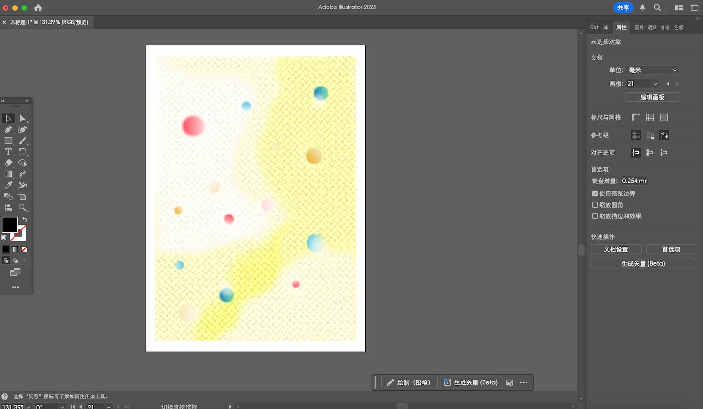Image resolution: width=703 pixels, height=409 pixels.
Task: Click the black fill color swatch
Action: point(10,225)
